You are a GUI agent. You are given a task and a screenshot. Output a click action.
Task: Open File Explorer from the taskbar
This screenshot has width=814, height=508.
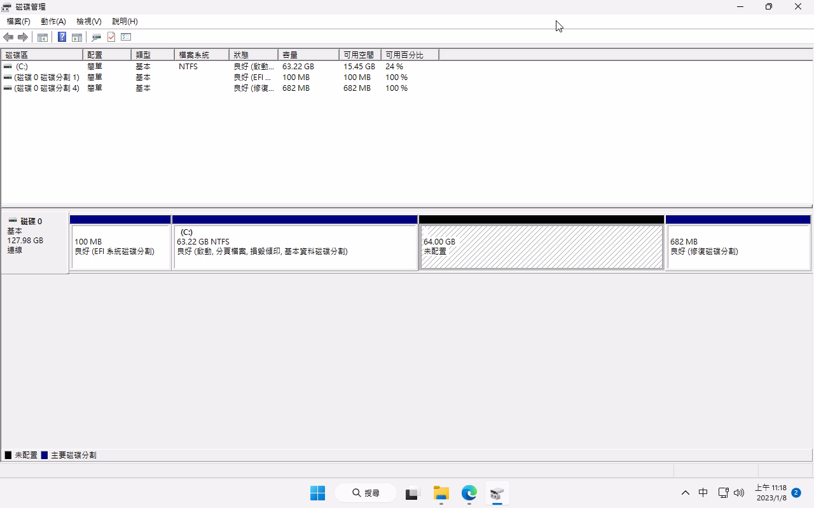click(441, 493)
